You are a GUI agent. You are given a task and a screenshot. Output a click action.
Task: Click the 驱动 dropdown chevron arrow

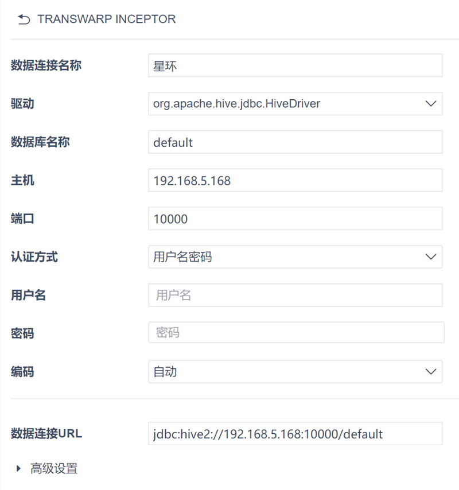pyautogui.click(x=431, y=103)
